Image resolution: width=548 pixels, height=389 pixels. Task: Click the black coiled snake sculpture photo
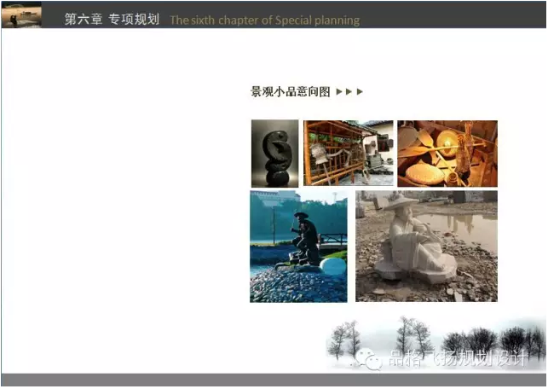click(275, 154)
